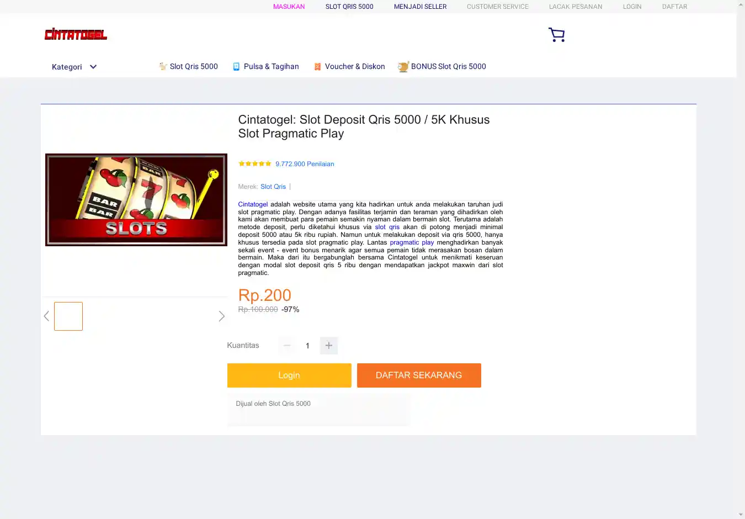745x519 pixels.
Task: Click the Cintatogel logo
Action: [76, 34]
